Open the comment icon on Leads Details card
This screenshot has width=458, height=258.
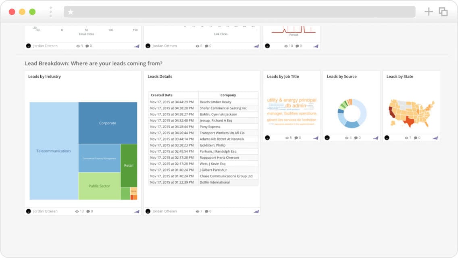(x=207, y=211)
